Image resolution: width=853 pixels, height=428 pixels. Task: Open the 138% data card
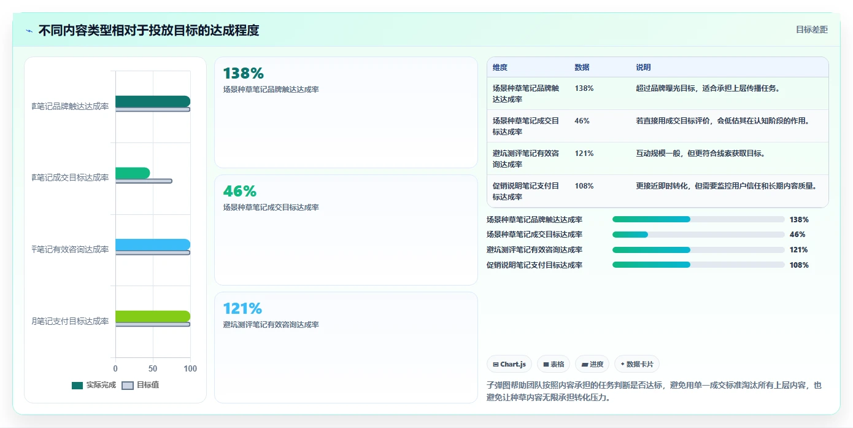[346, 112]
